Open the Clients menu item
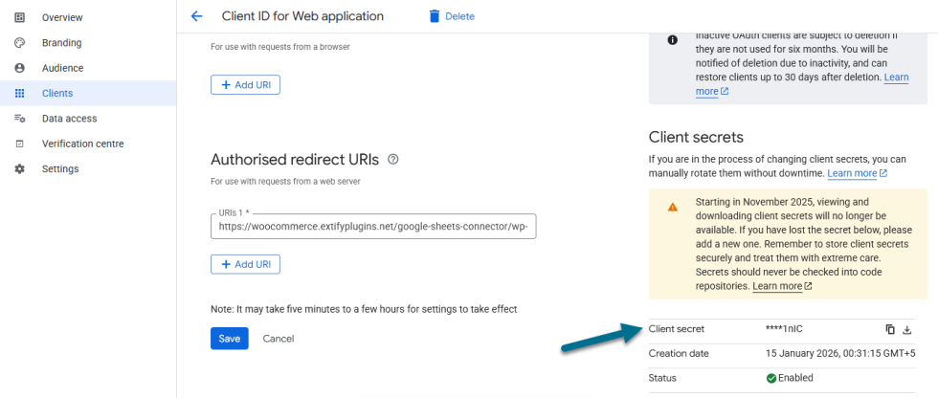 [x=57, y=94]
